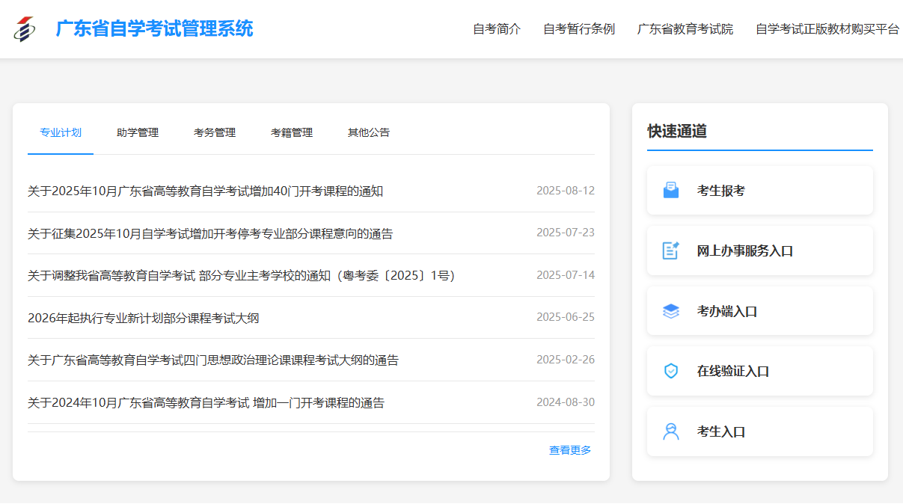Switch to the 助学管理 tab
903x504 pixels.
click(138, 133)
